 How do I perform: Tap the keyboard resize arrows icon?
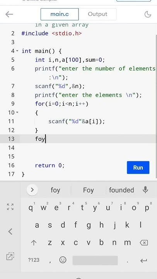[10, 207]
